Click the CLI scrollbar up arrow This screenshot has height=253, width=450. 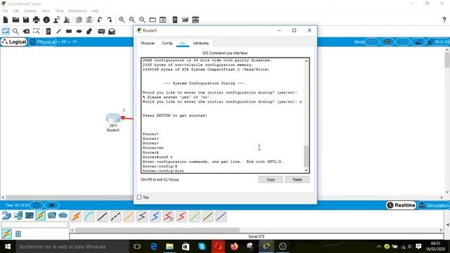(307, 61)
